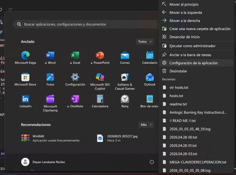Open recommended file 20260629_005227.jpg
This screenshot has height=175, width=236.
tap(117, 138)
